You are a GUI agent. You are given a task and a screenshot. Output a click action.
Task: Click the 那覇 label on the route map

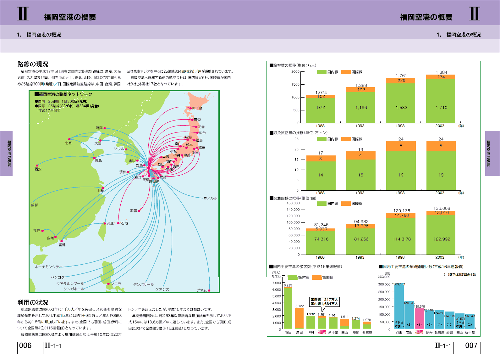click(x=134, y=211)
